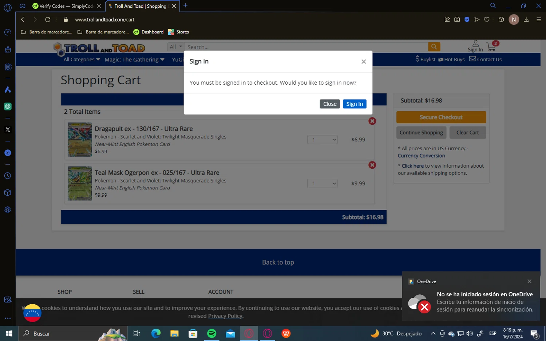Remove Dragapult ex from the cart
The width and height of the screenshot is (546, 341).
tap(372, 121)
